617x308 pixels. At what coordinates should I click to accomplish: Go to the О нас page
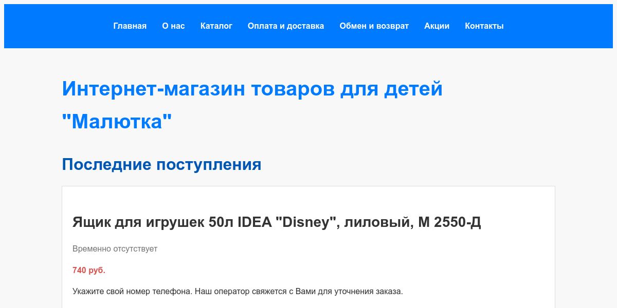[x=173, y=26]
